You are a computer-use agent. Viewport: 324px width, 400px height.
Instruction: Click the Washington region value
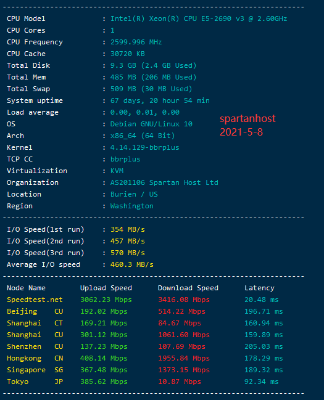coord(132,206)
